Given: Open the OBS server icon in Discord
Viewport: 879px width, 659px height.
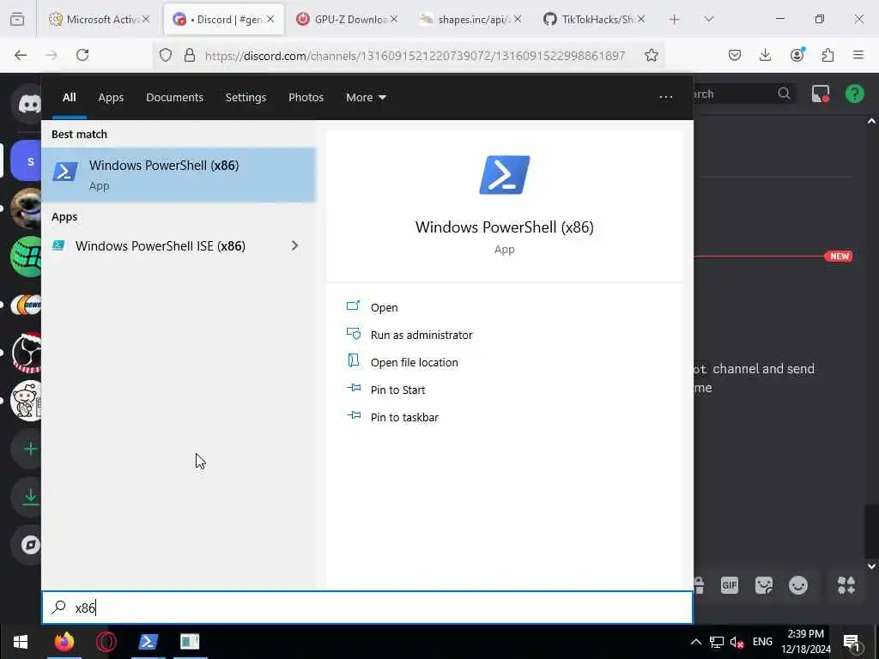Looking at the screenshot, I should (27, 353).
